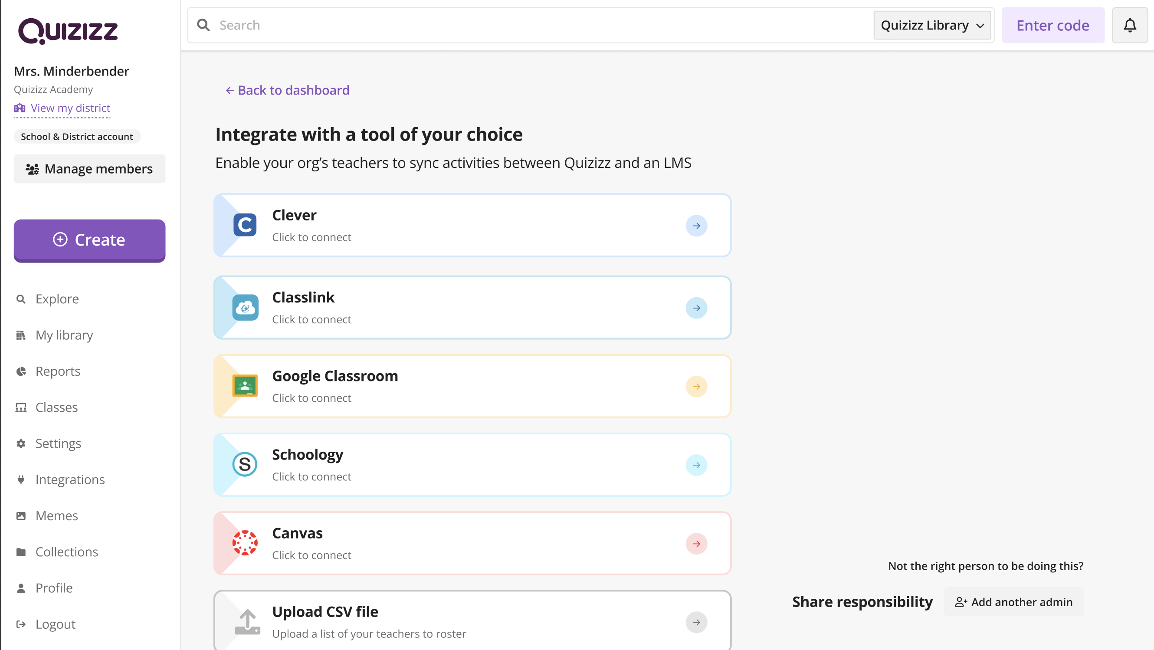Viewport: 1154px width, 650px height.
Task: Follow the Back to dashboard link
Action: point(287,91)
